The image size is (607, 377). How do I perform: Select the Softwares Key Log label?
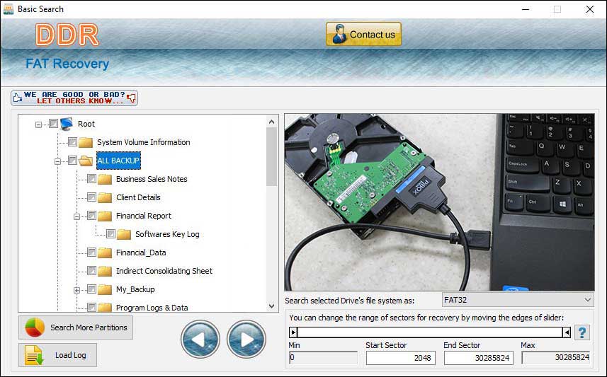coord(167,234)
